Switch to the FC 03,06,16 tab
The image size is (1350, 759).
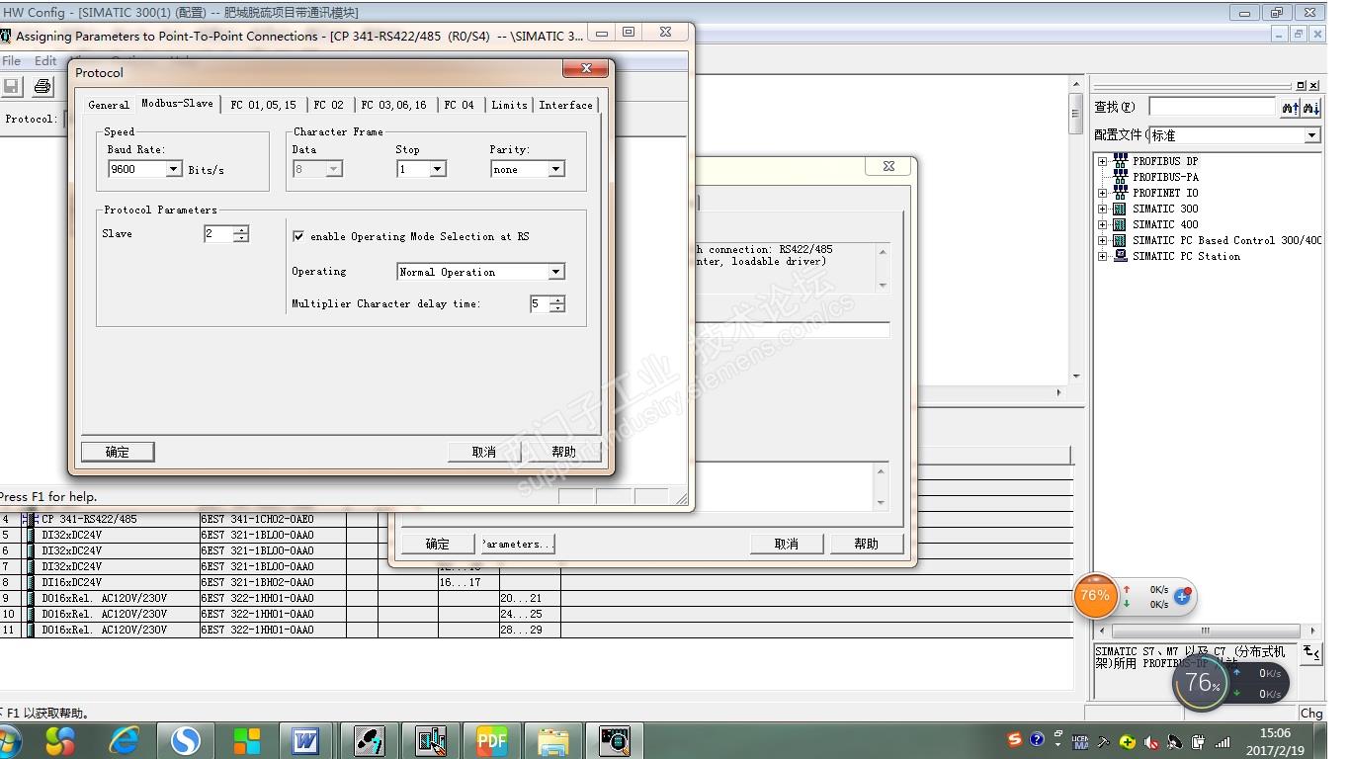pos(394,105)
